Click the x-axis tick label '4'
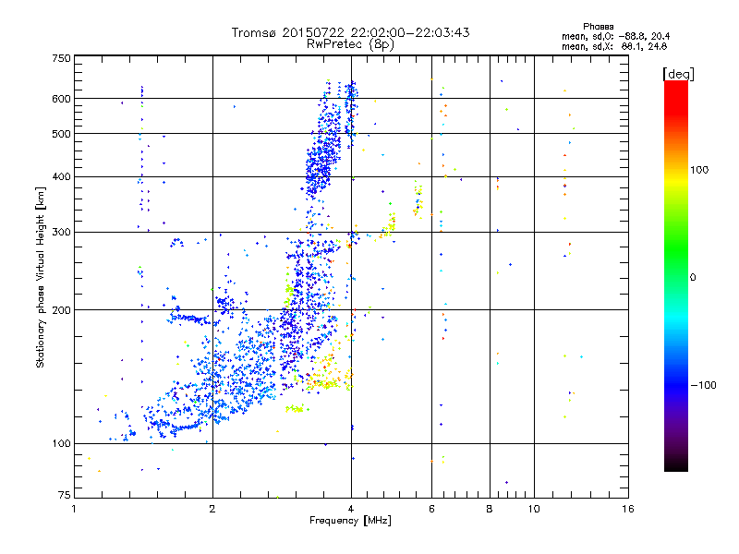This screenshot has height=554, width=739. pos(351,509)
